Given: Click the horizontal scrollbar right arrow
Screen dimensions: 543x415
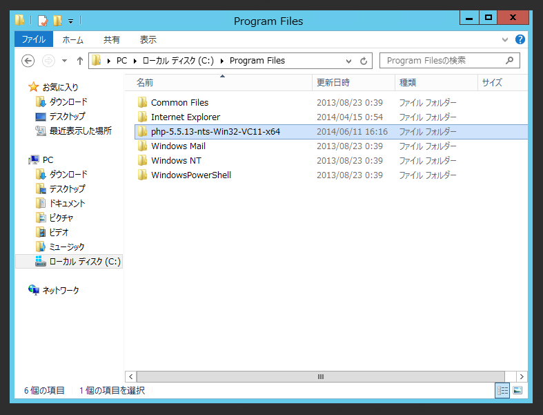Looking at the screenshot, I should [522, 376].
